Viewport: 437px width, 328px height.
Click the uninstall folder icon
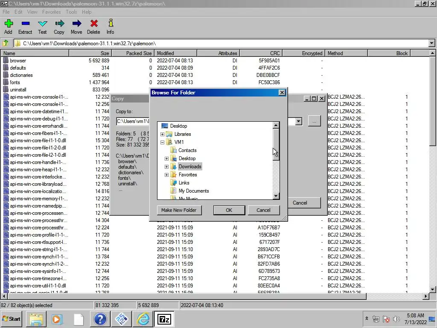click(6, 89)
